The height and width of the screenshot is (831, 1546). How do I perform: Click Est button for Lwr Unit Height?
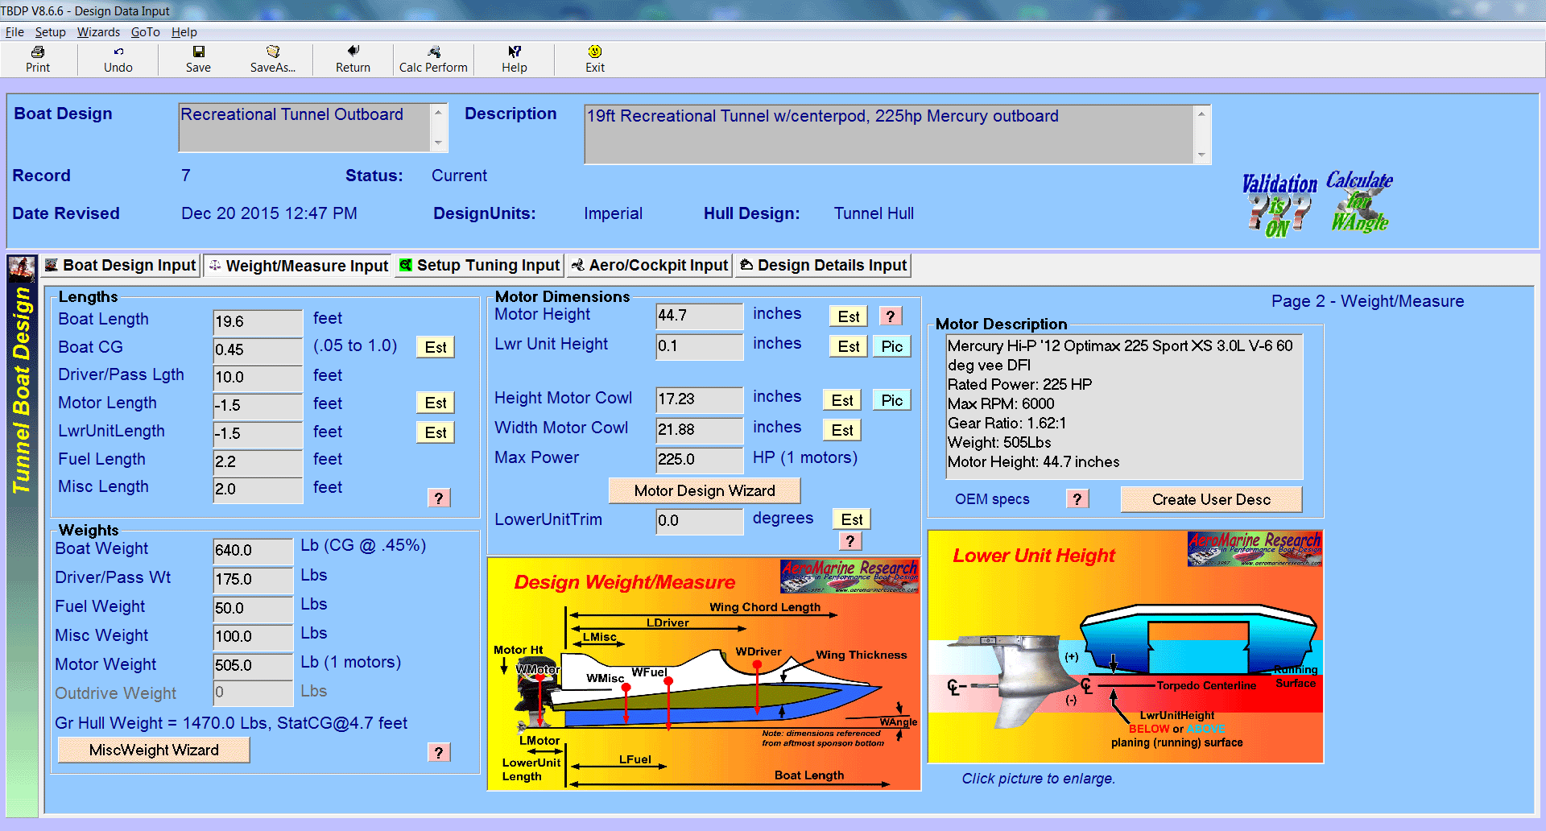(849, 346)
